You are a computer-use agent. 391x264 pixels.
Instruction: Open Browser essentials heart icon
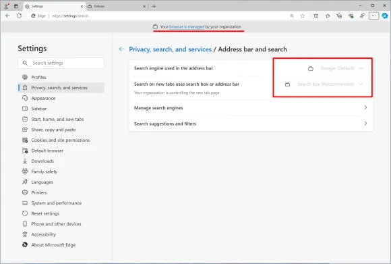click(351, 16)
